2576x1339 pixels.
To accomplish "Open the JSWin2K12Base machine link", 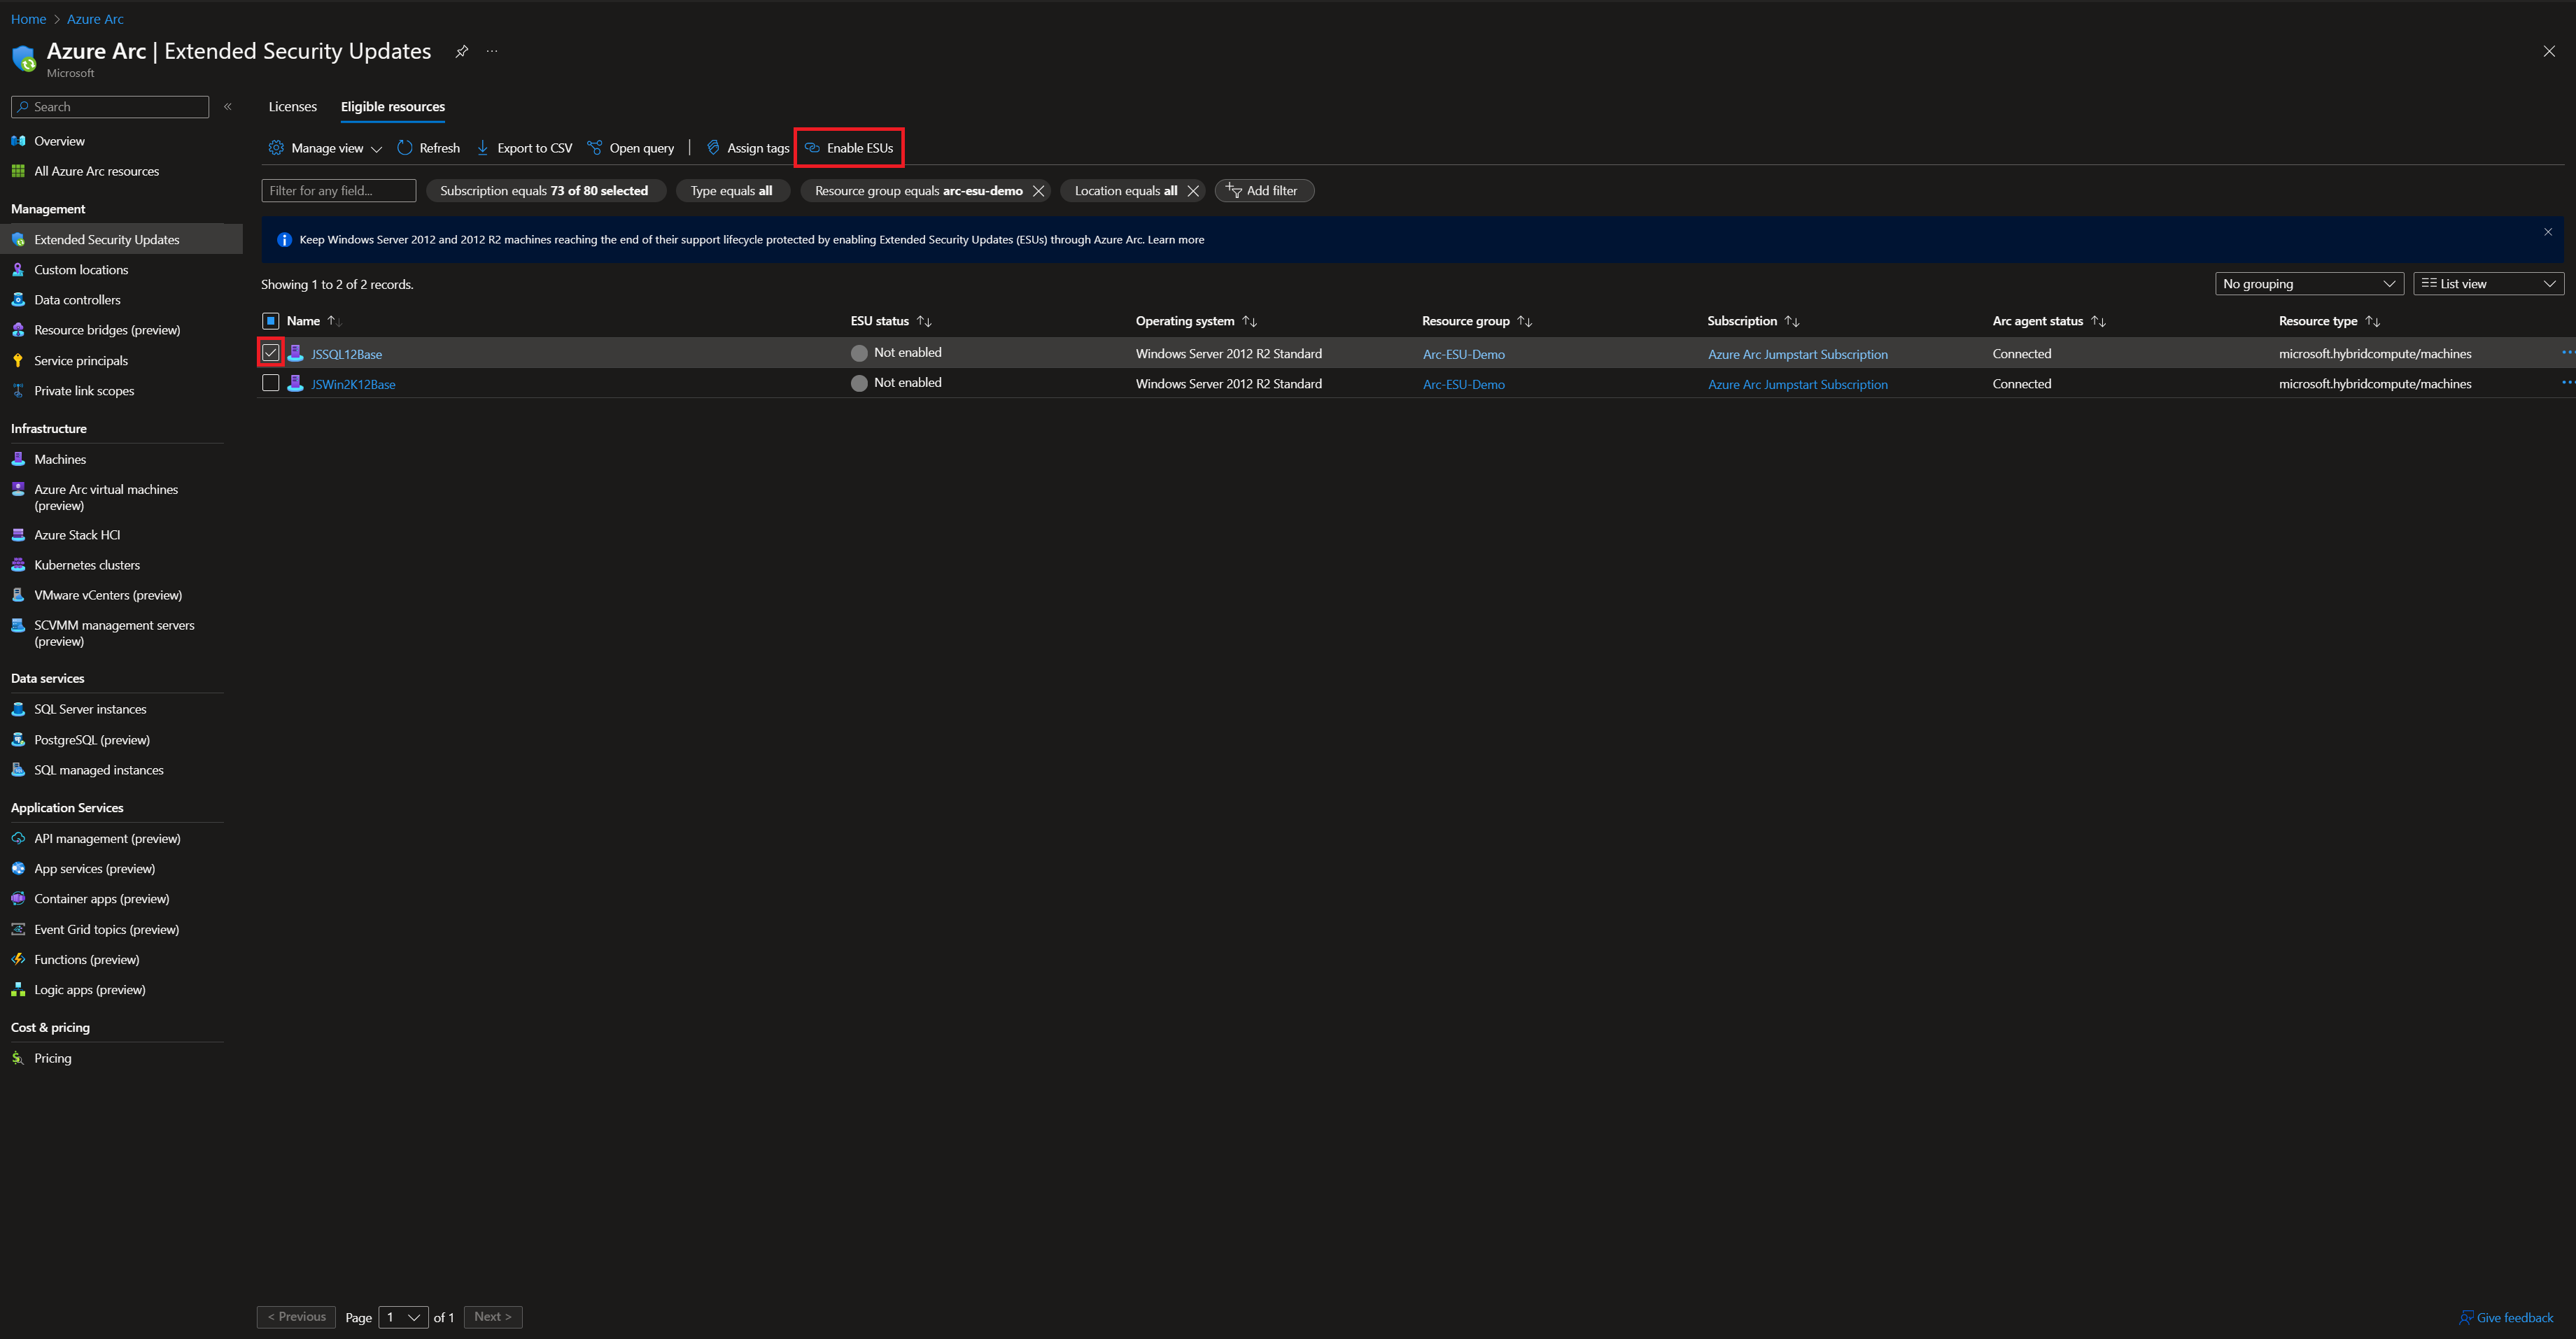I will tap(353, 385).
